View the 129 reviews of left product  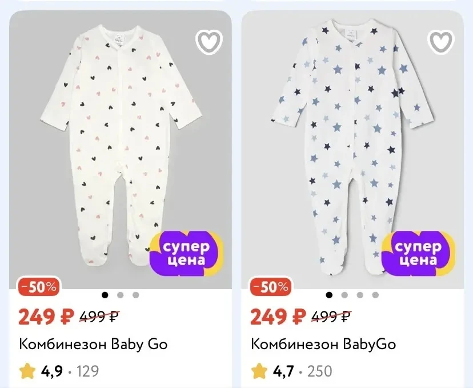[x=87, y=371]
